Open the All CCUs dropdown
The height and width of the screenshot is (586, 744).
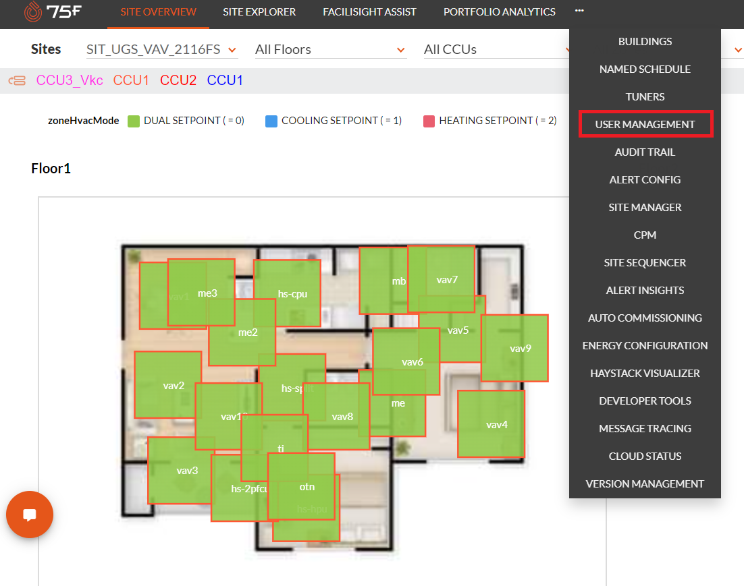tap(498, 49)
